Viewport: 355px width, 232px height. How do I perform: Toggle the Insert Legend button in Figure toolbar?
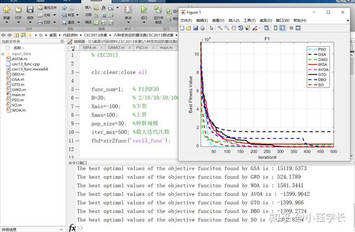click(x=282, y=28)
